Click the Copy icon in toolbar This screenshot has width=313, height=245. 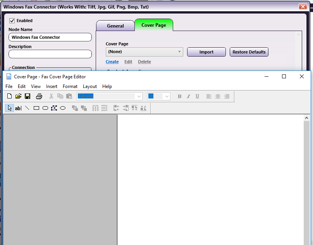(60, 96)
